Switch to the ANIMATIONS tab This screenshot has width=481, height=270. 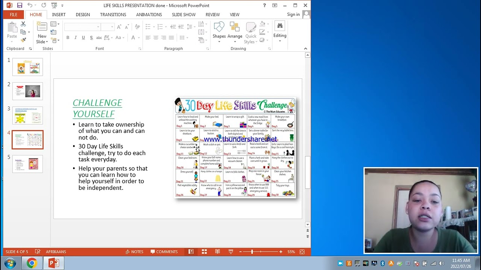click(149, 15)
